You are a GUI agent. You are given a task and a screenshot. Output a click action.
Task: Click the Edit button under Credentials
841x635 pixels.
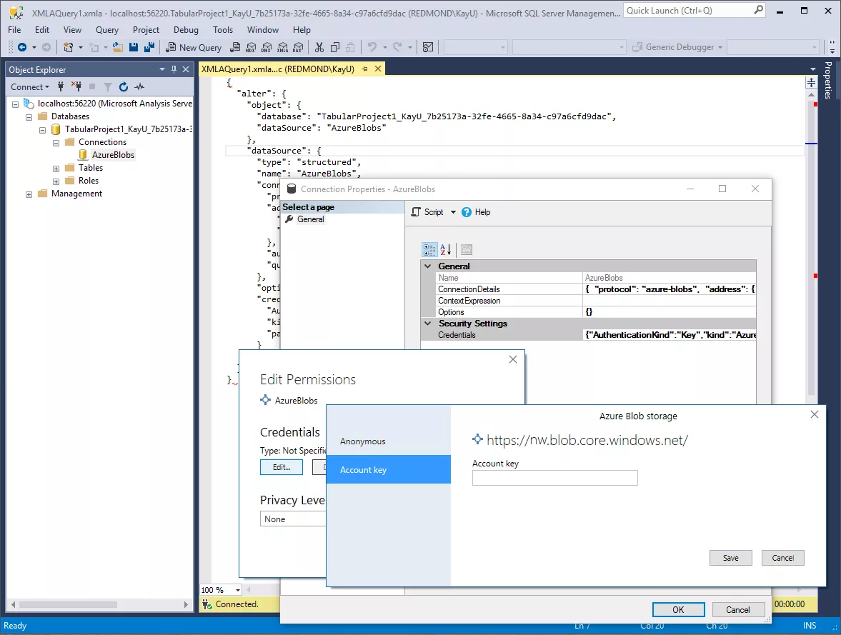pos(281,467)
